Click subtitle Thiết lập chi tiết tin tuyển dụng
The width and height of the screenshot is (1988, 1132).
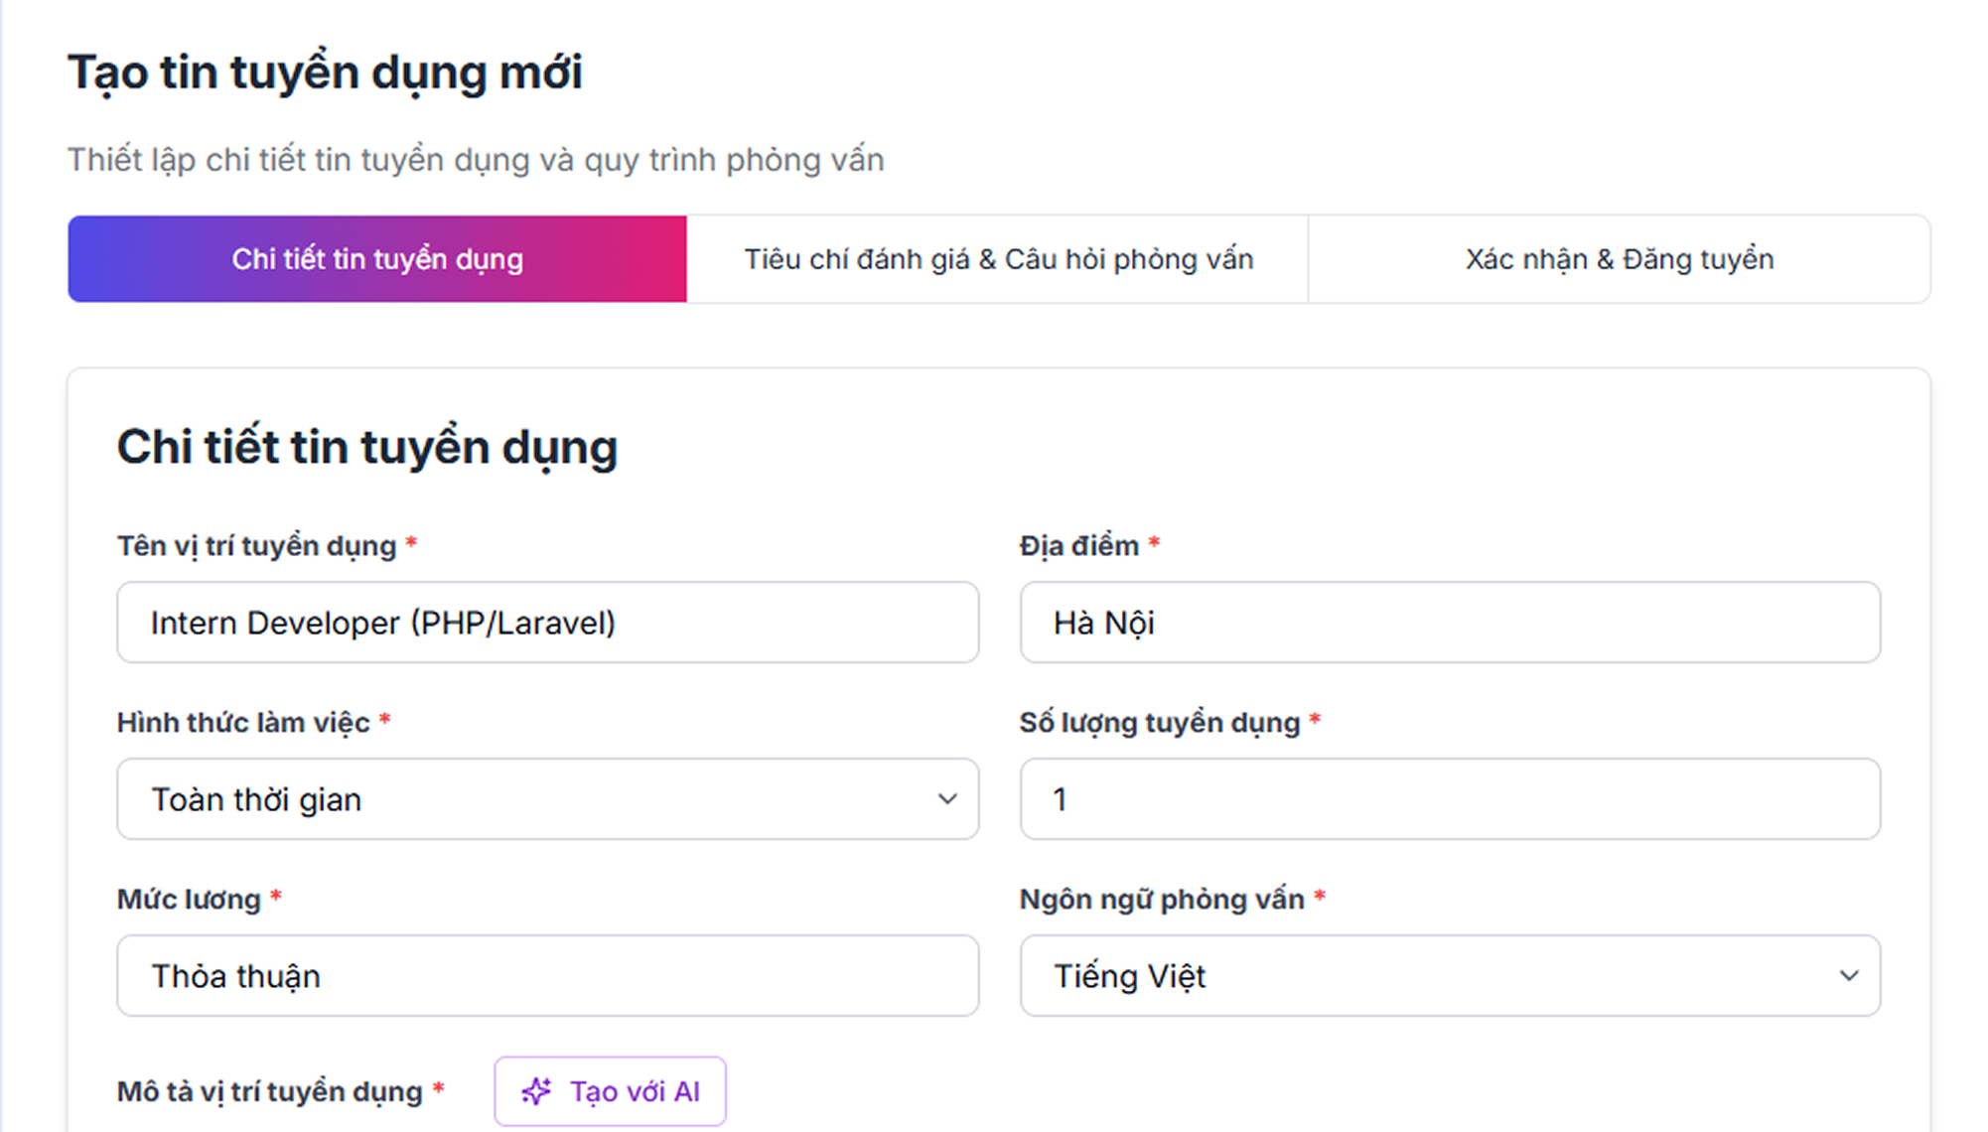[476, 160]
